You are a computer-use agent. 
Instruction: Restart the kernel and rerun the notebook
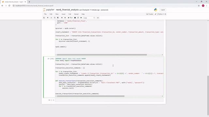81,18
